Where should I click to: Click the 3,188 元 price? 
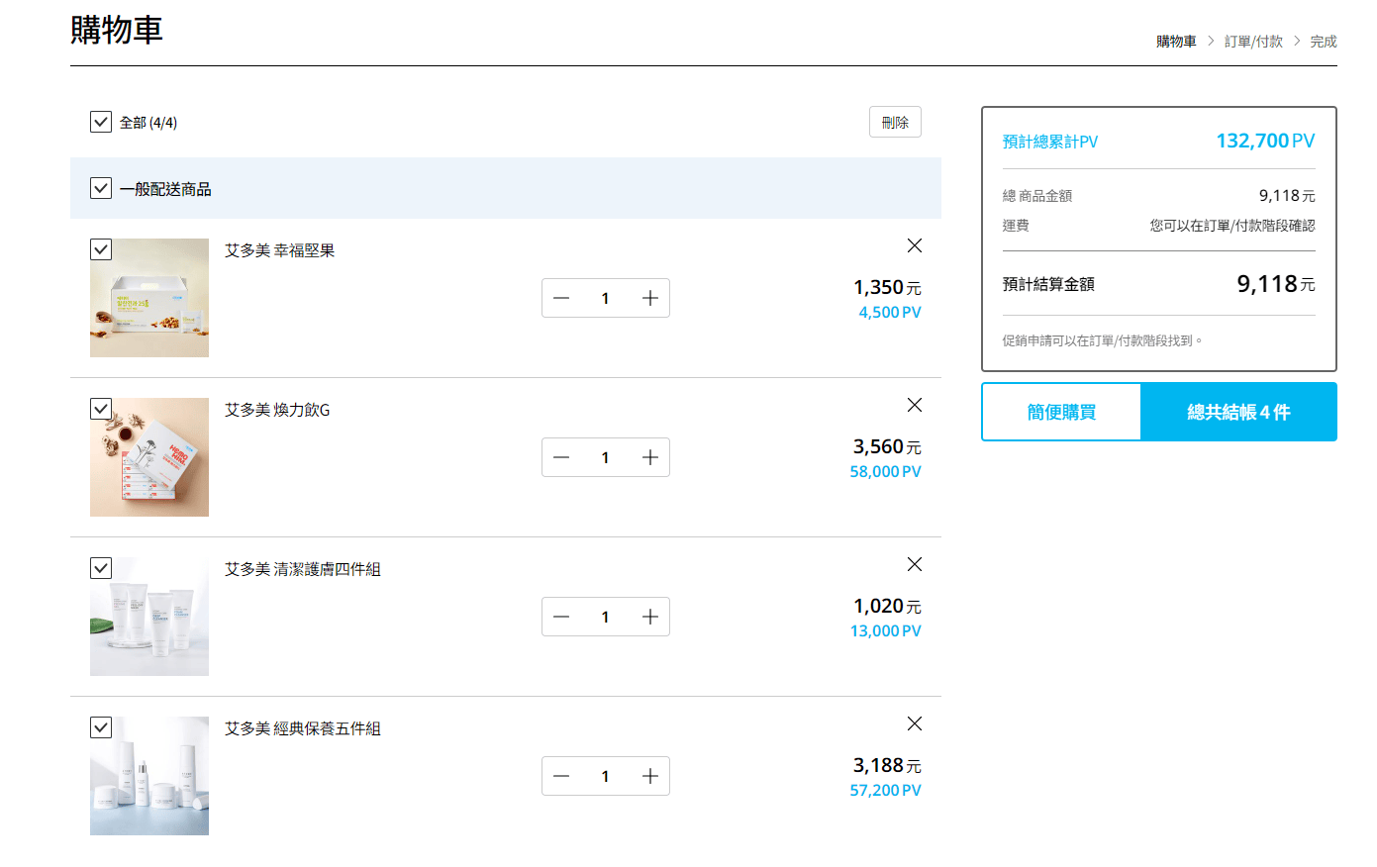(887, 765)
